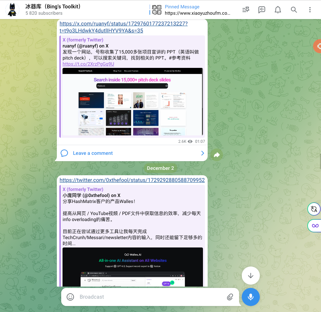Viewport: 321px width, 312px height.
Task: Start recording a voice message
Action: (250, 297)
